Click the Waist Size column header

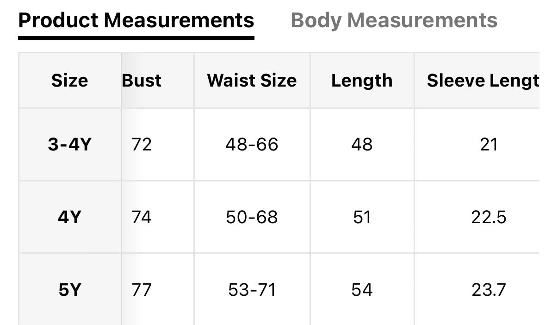pos(252,81)
